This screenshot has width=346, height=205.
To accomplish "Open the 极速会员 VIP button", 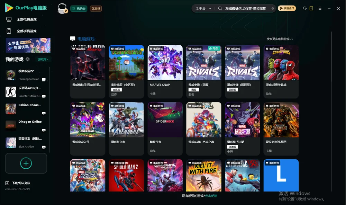I will point(286,8).
